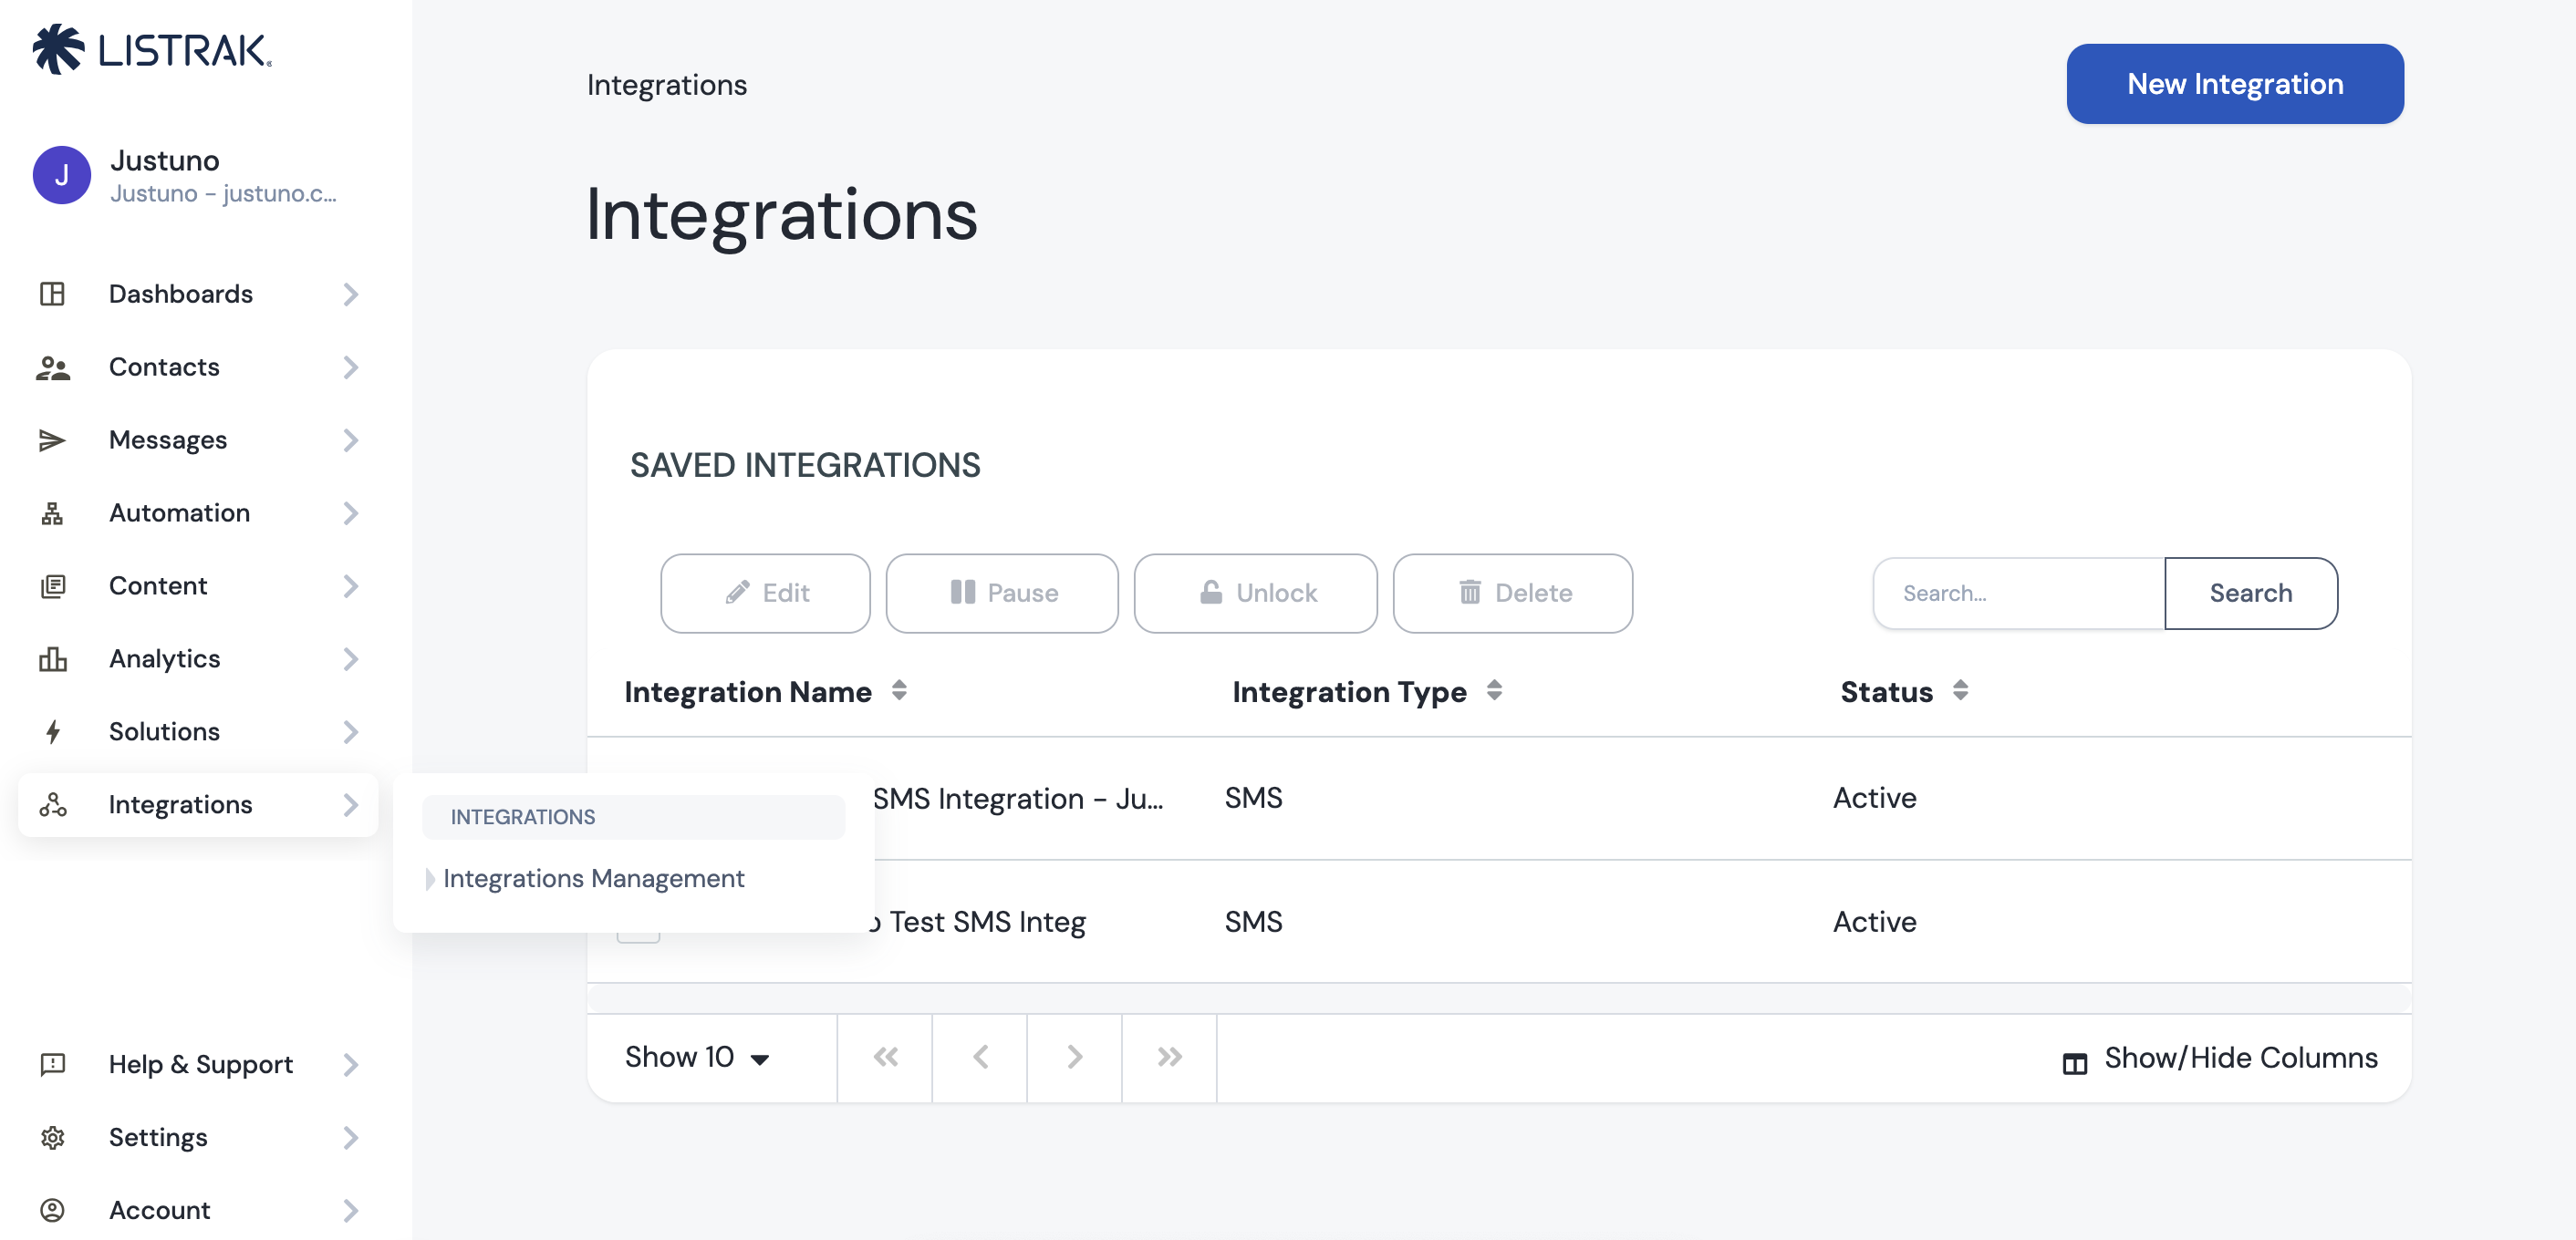Click the Dashboards sidebar icon
Screen dimensions: 2576x1240
[x=52, y=294]
